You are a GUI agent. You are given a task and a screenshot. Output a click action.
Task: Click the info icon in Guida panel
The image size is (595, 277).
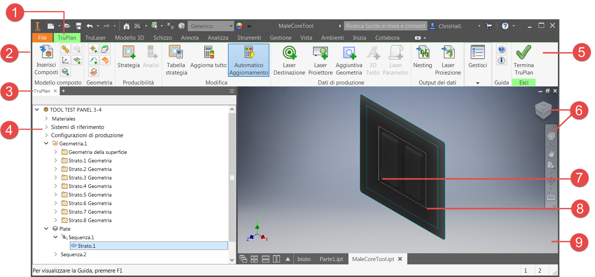(x=502, y=60)
